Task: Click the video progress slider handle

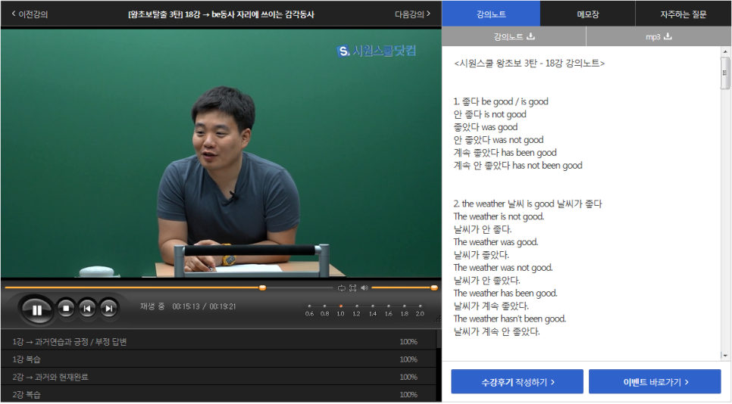Action: pos(262,288)
